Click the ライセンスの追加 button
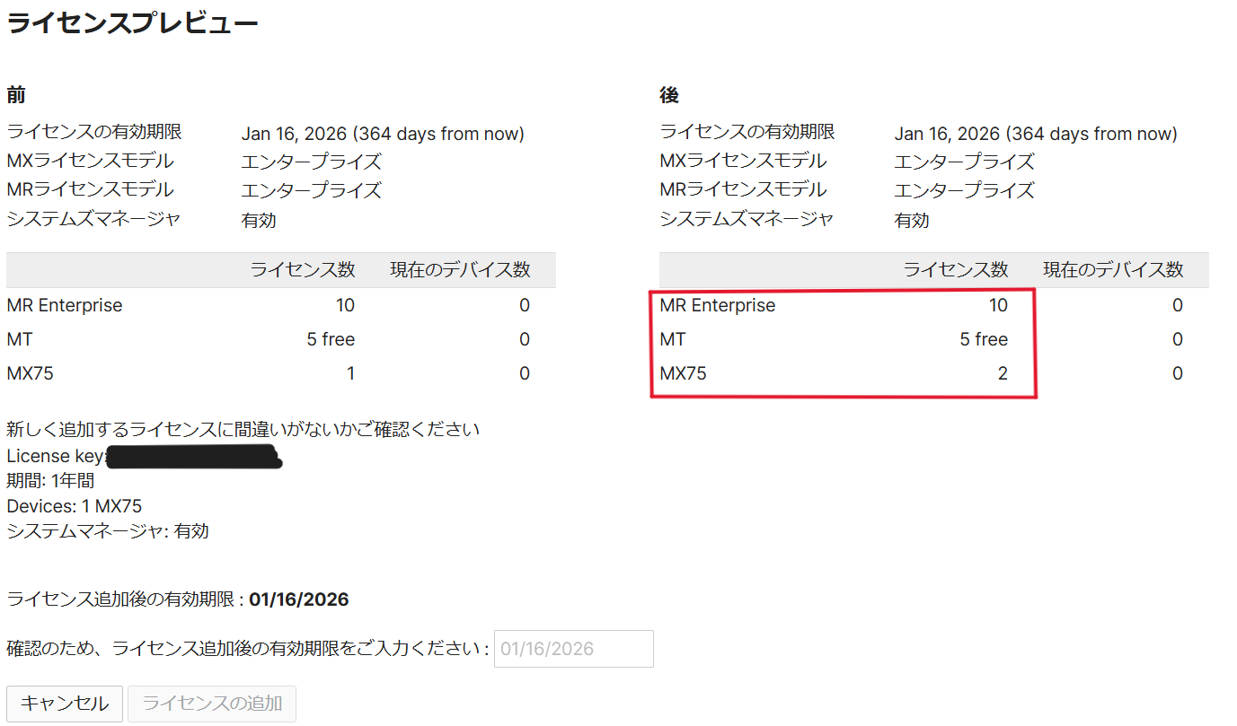 coord(211,704)
